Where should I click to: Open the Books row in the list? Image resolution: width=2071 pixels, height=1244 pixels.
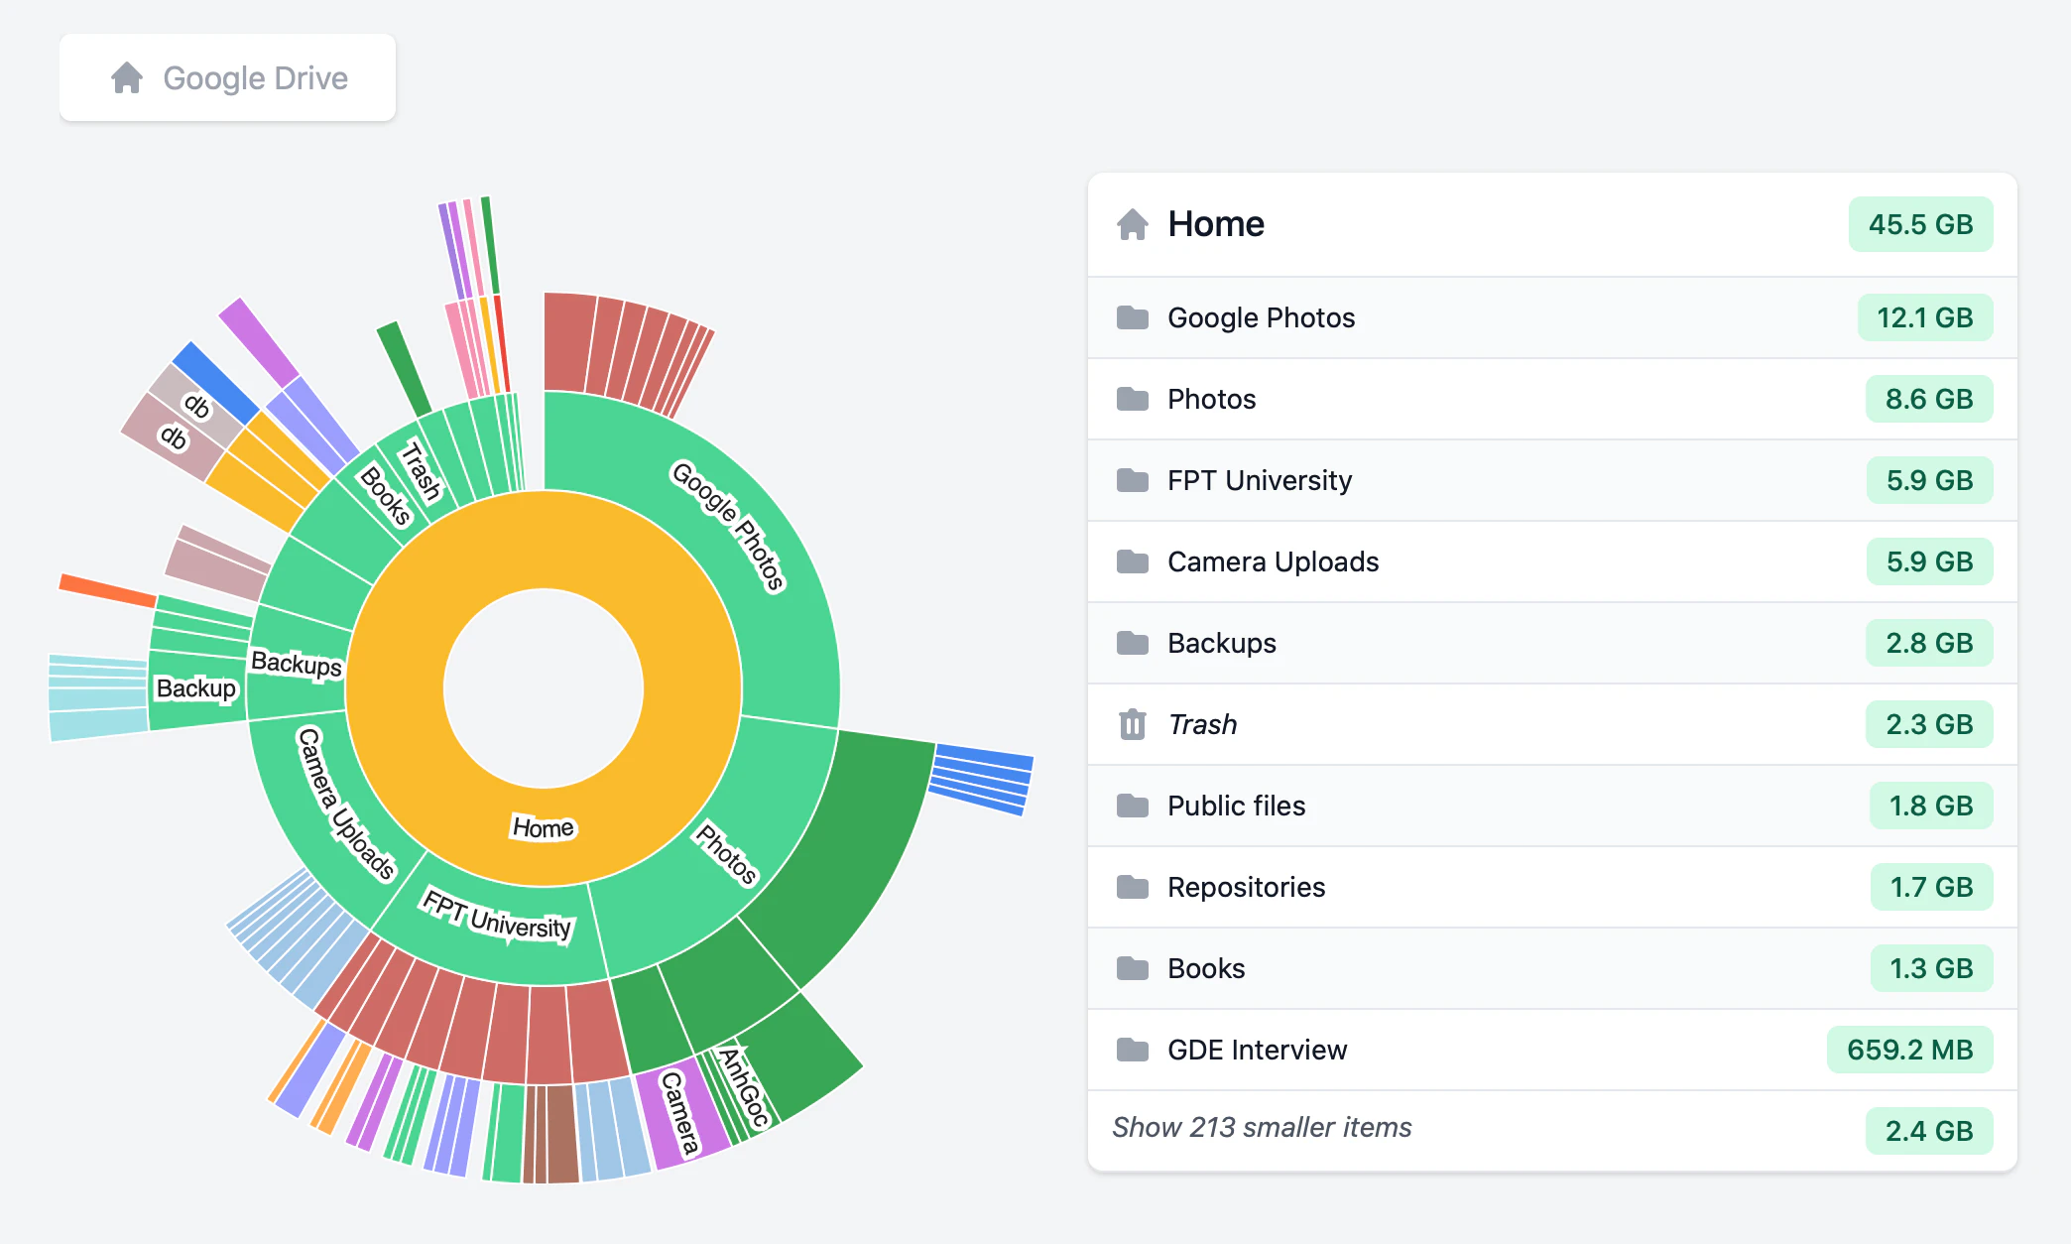[1205, 968]
